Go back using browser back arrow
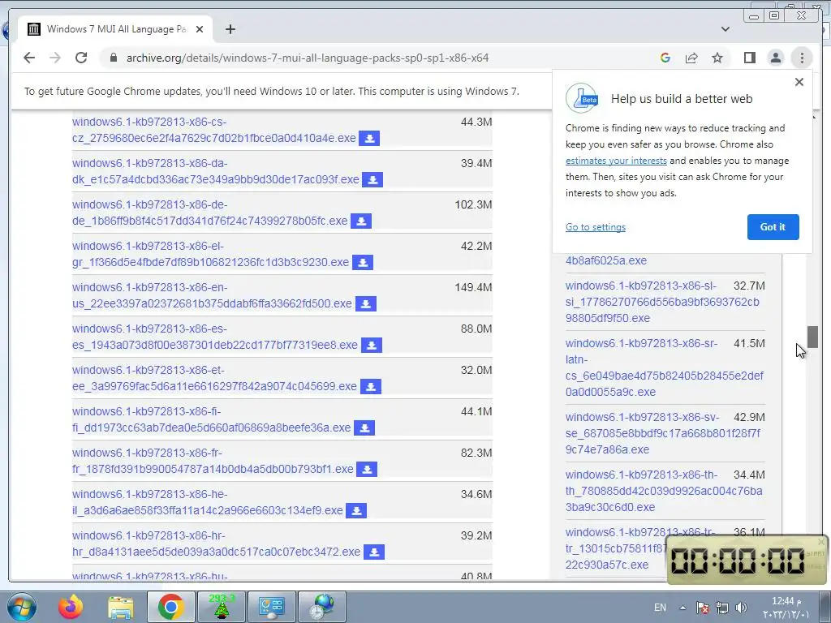 (x=29, y=58)
